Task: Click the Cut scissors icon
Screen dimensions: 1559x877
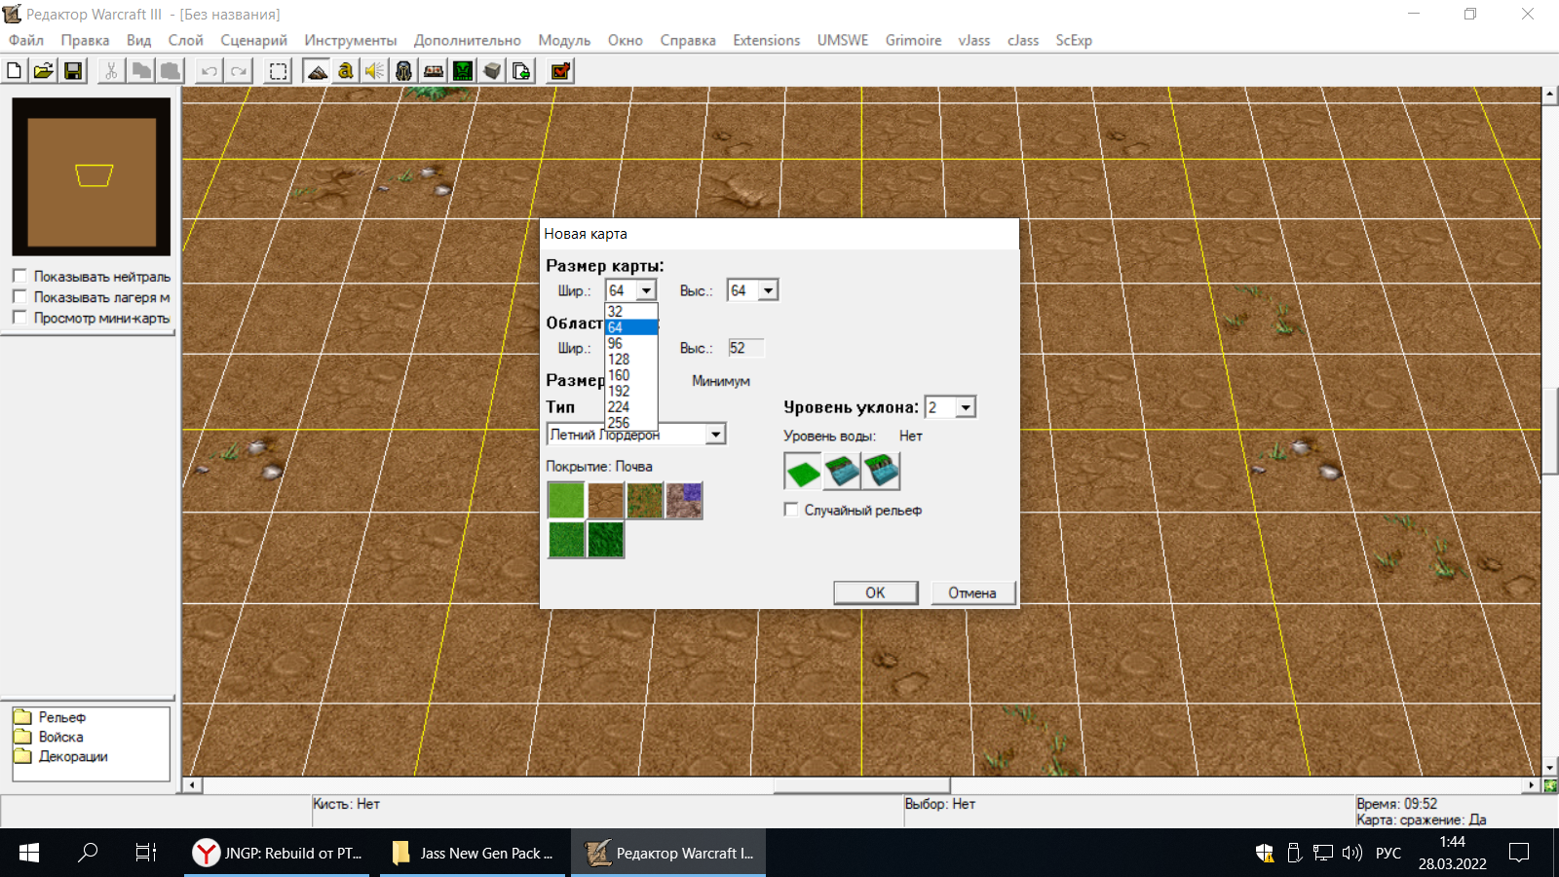Action: click(111, 71)
